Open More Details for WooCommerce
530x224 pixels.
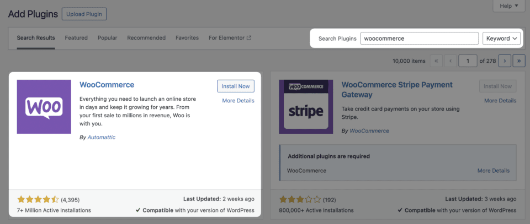238,101
